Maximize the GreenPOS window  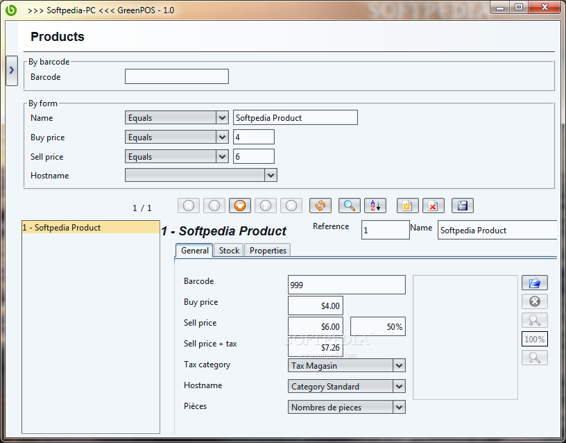(519, 7)
